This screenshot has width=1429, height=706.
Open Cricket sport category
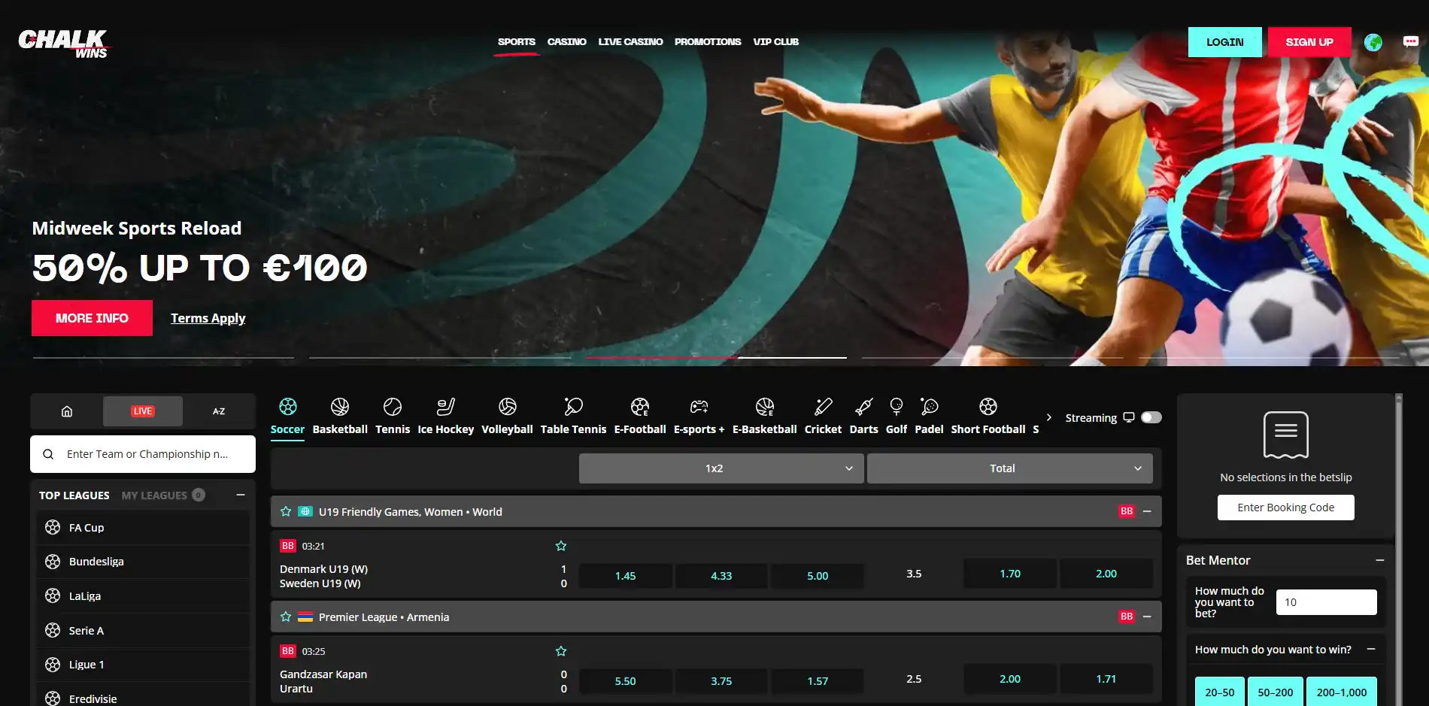click(823, 417)
